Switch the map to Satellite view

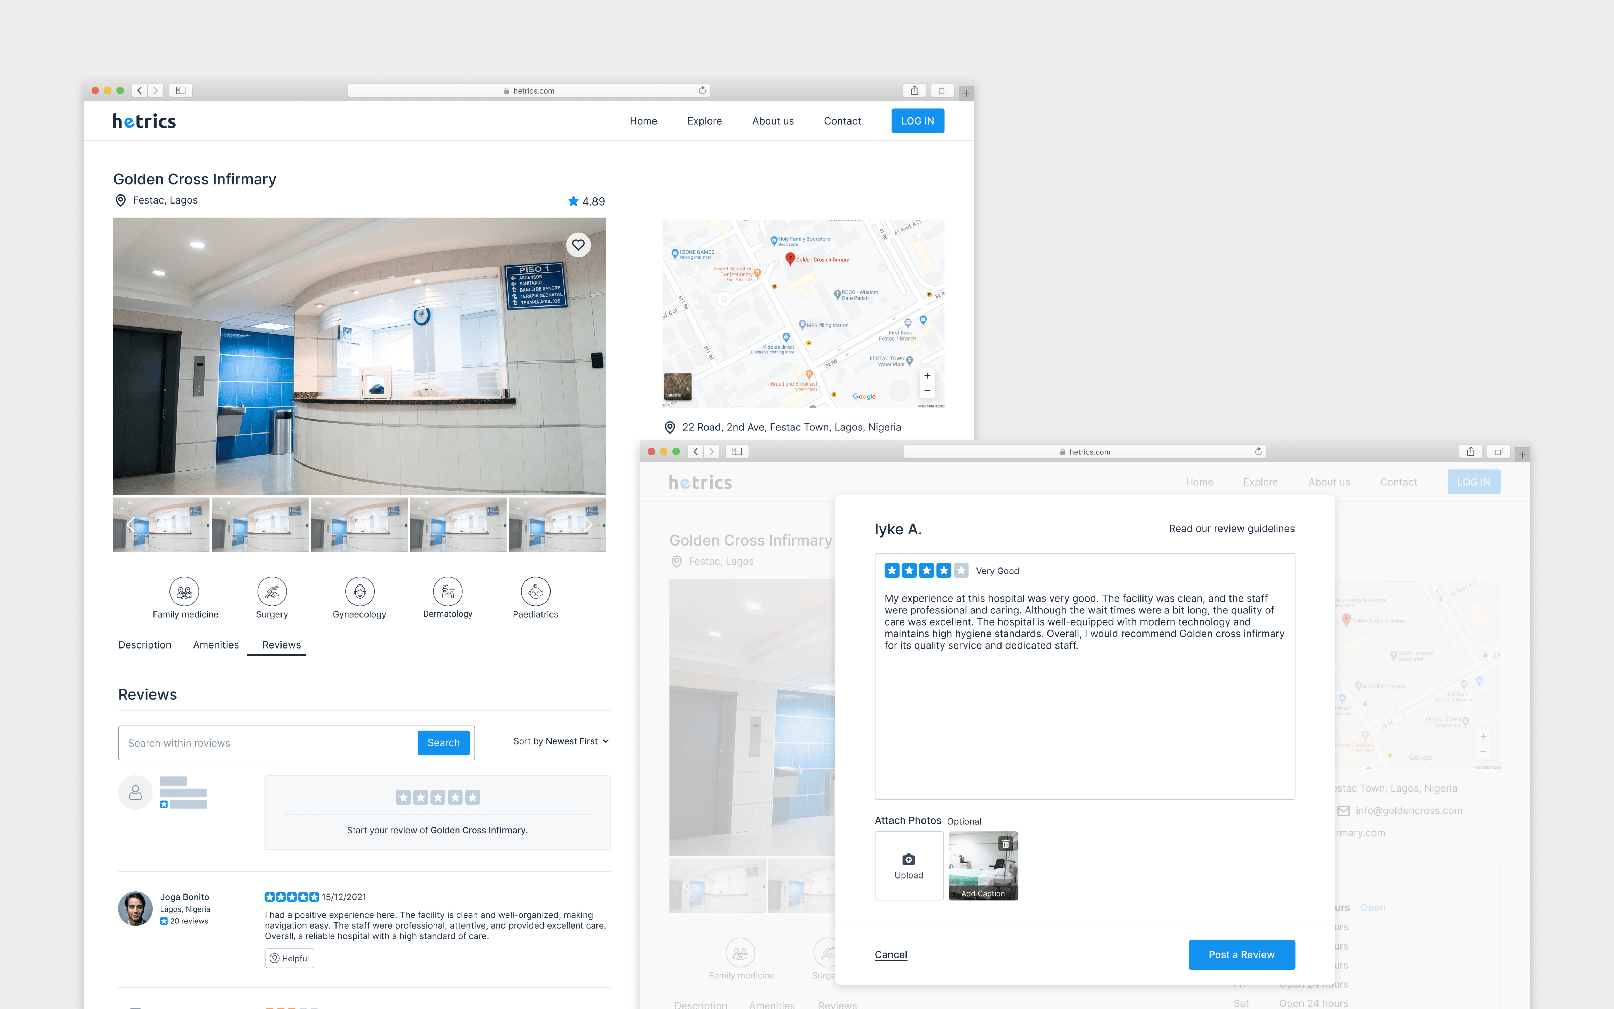(x=678, y=387)
